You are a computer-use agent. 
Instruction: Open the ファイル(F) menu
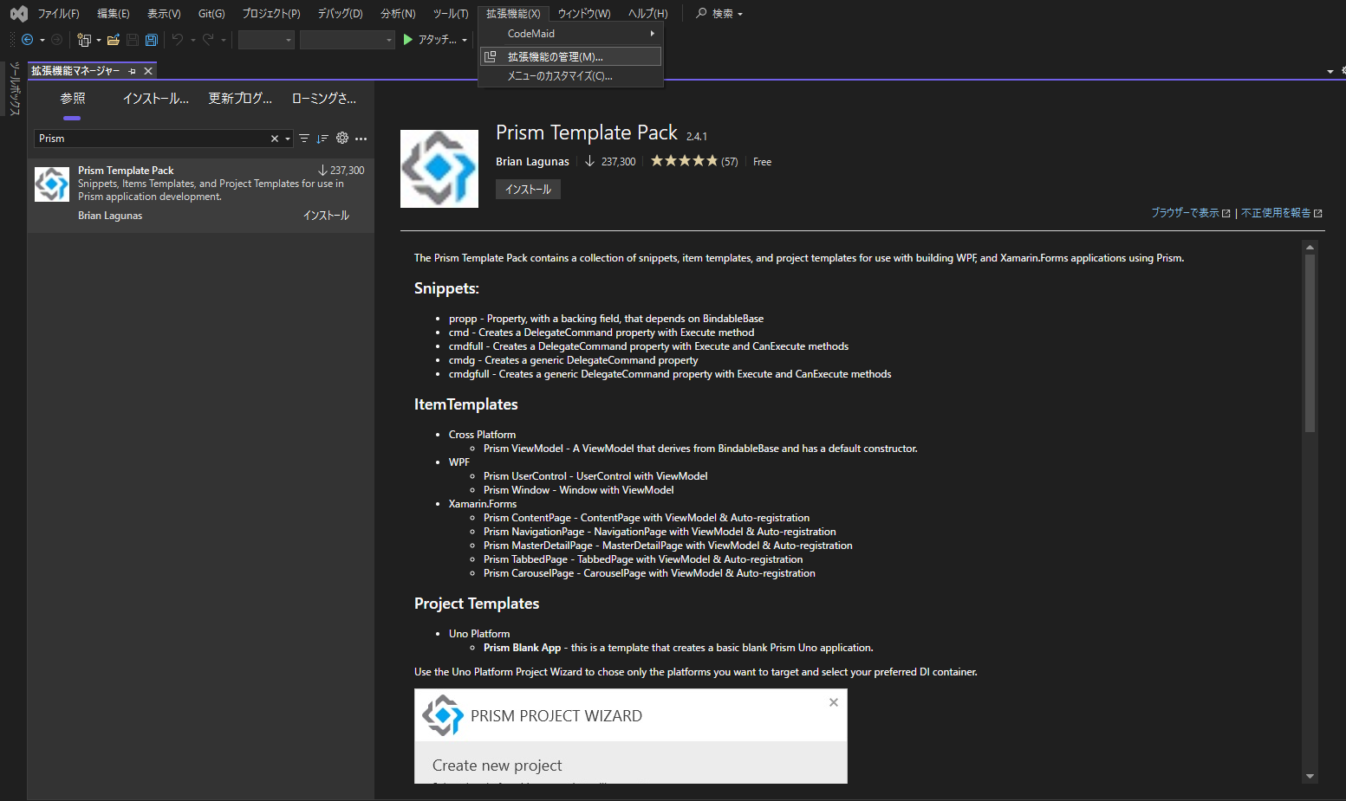pos(58,14)
